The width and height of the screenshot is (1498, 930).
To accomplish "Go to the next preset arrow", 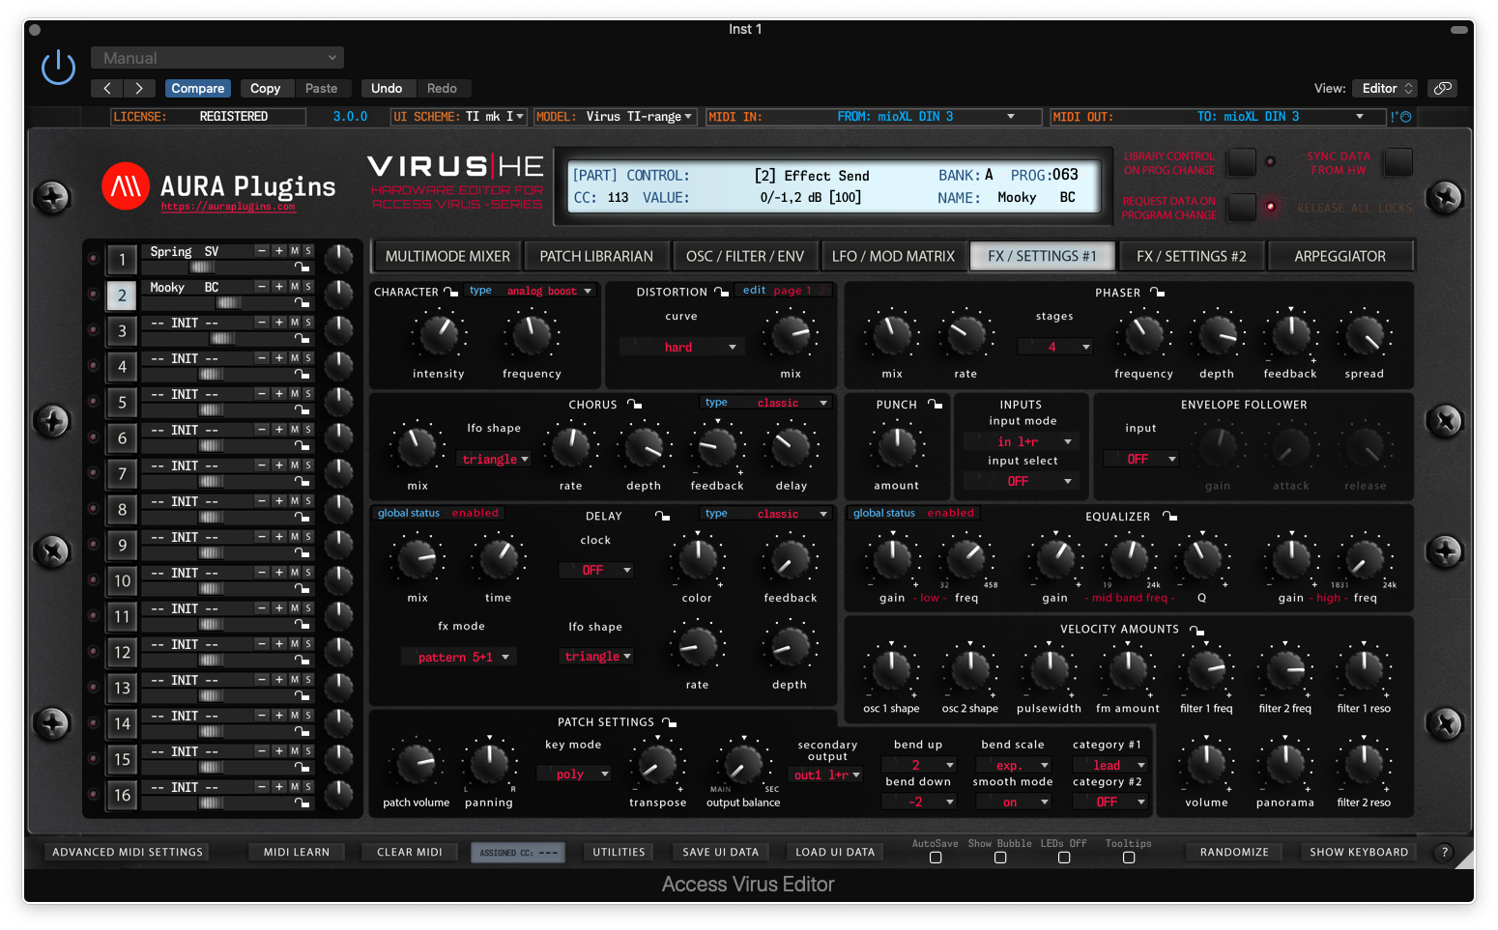I will tap(139, 88).
